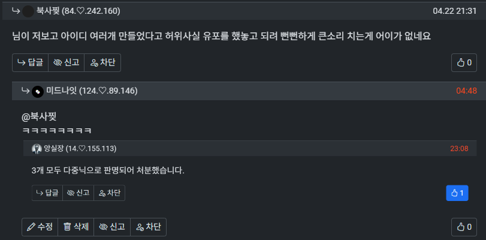This screenshot has height=240, width=486.
Task: Report 앙실장's quoted comment with 신고
Action: pos(78,193)
